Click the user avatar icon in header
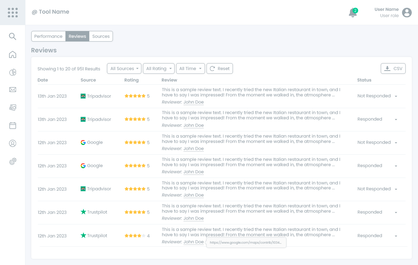418x265 pixels. coord(407,12)
